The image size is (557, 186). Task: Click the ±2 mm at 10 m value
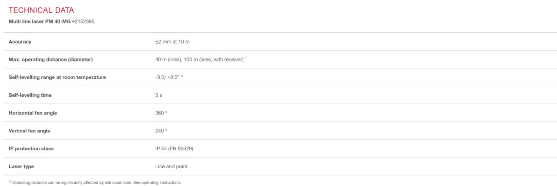point(169,41)
